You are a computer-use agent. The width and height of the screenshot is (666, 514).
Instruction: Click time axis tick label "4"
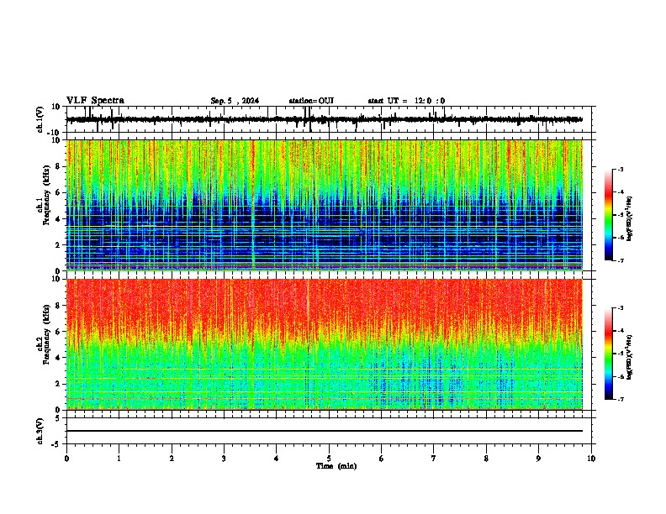click(x=277, y=459)
